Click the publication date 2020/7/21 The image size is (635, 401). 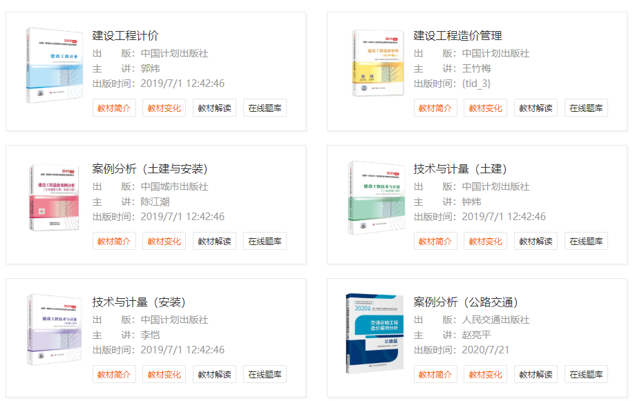(x=486, y=350)
